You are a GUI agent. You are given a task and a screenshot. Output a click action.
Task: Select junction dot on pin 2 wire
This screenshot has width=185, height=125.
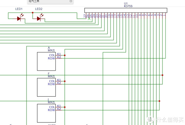pyautogui.click(x=162, y=75)
